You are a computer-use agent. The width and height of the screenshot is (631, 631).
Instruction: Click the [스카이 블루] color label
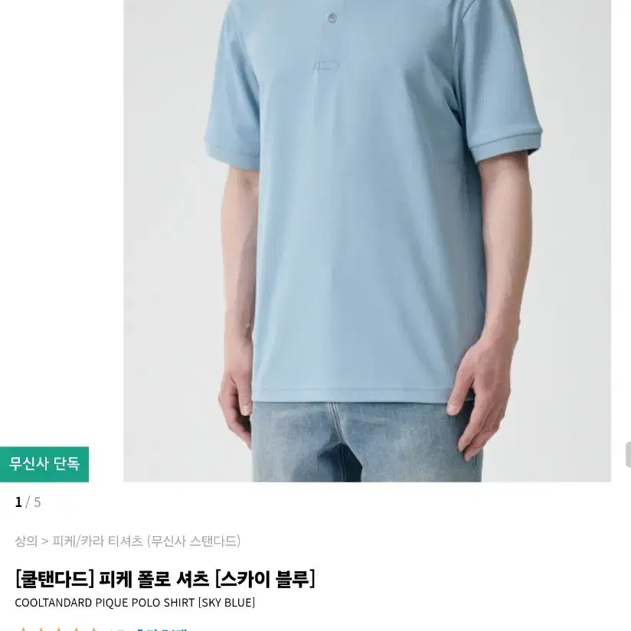[x=265, y=579]
